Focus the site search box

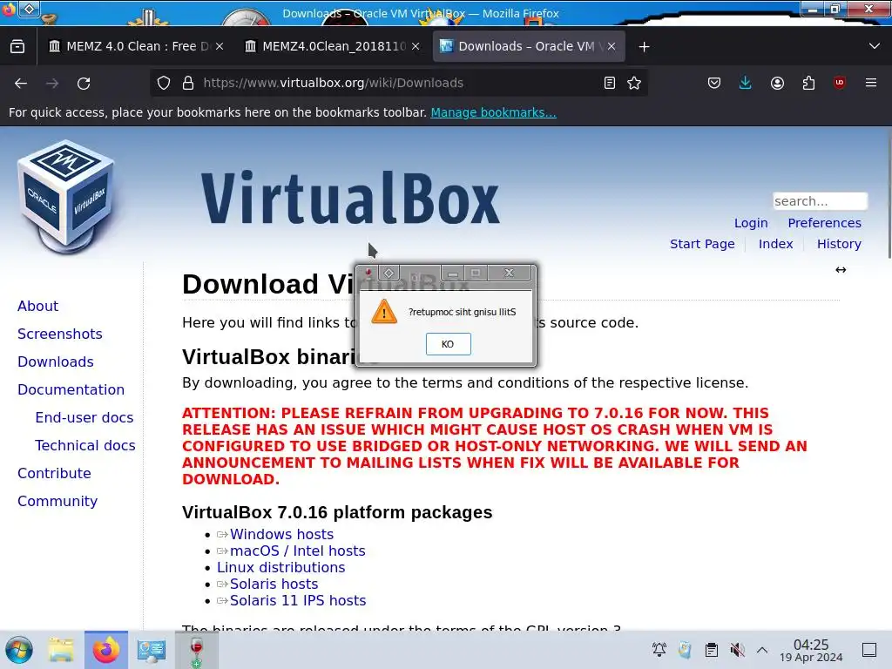820,201
